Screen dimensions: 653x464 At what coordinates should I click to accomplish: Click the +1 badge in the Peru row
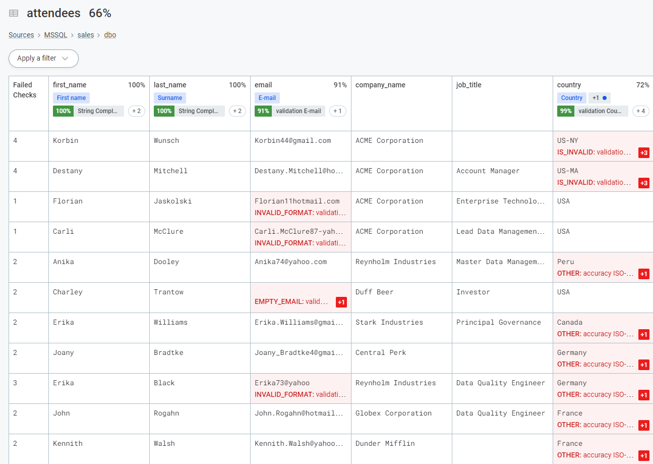click(643, 274)
